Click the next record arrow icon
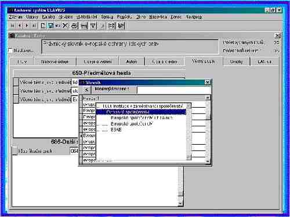290x217 pixels. click(x=27, y=25)
